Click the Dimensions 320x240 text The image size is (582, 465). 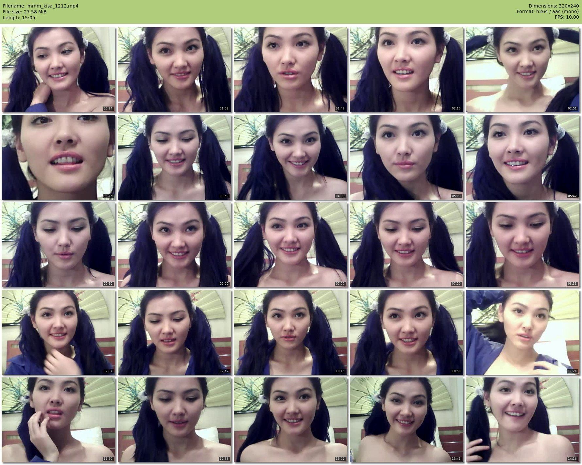(x=554, y=6)
